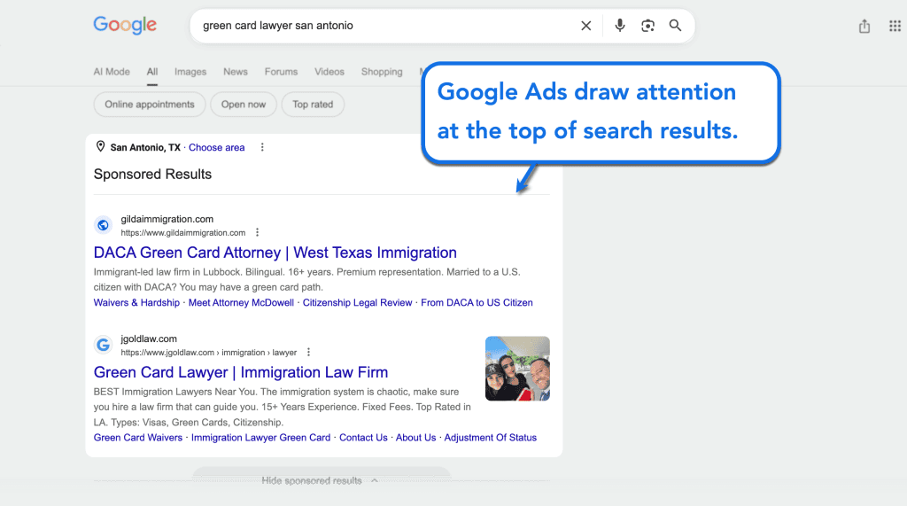Switch to the Images tab
This screenshot has height=506, width=907.
190,72
